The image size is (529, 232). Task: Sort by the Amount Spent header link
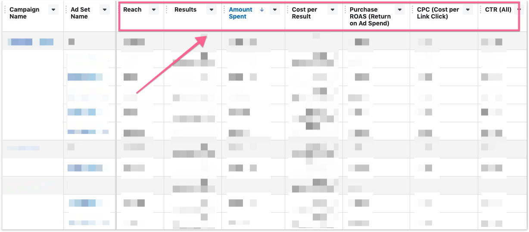[240, 13]
